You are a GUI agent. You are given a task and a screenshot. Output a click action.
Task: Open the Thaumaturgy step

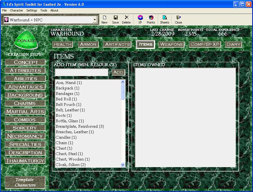tap(25, 161)
